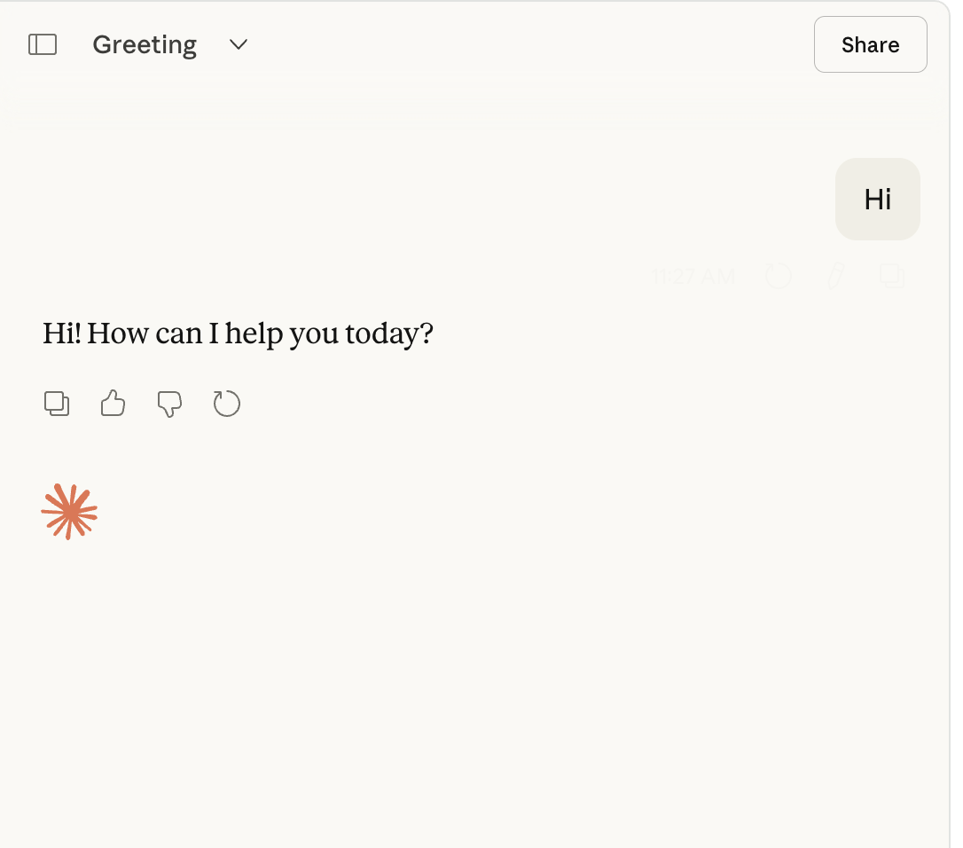963x848 pixels.
Task: Collapse or expand the left sidebar
Action: (x=43, y=44)
